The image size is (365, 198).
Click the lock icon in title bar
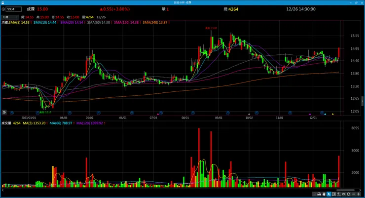2,2
